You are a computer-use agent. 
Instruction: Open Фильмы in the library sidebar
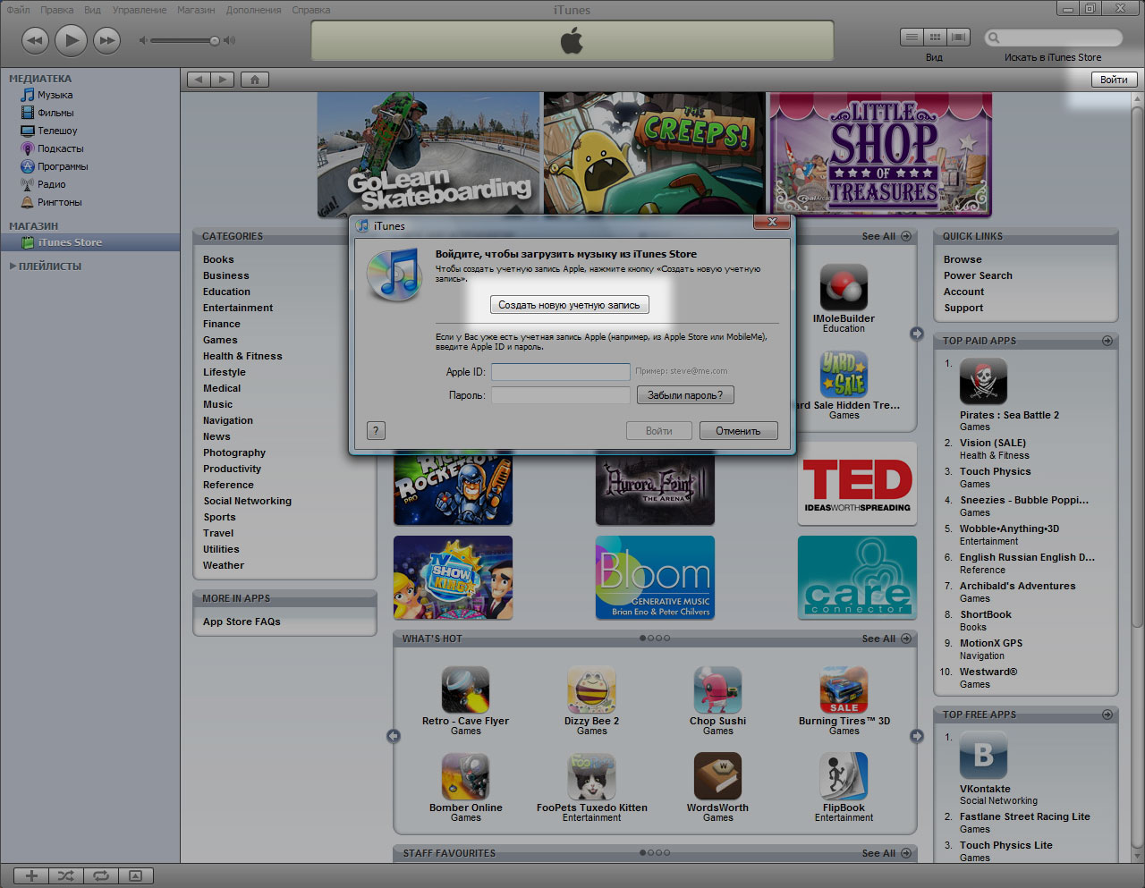coord(55,113)
